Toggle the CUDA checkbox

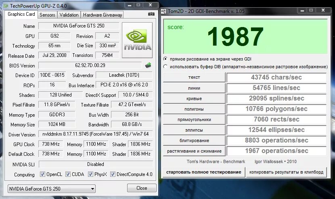pos(68,174)
